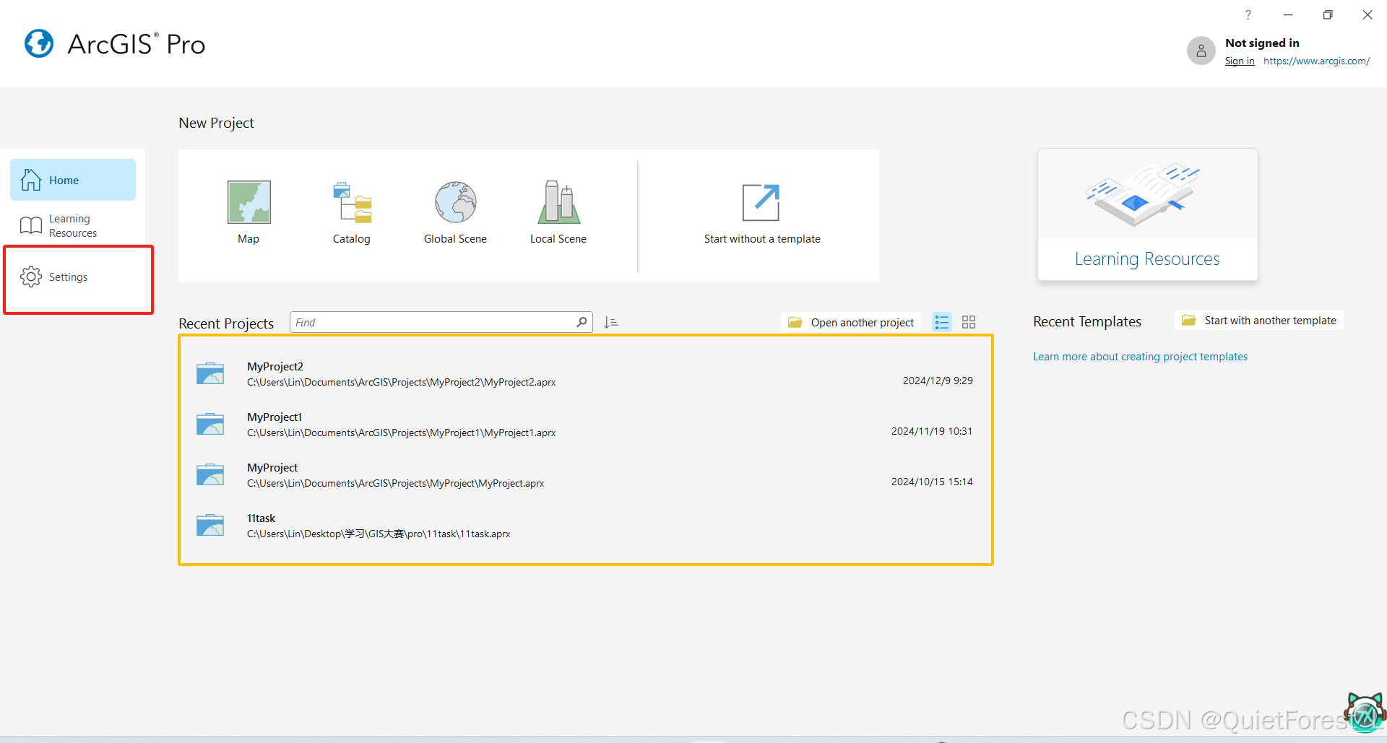Click Open another project button
The width and height of the screenshot is (1387, 743).
pos(851,322)
